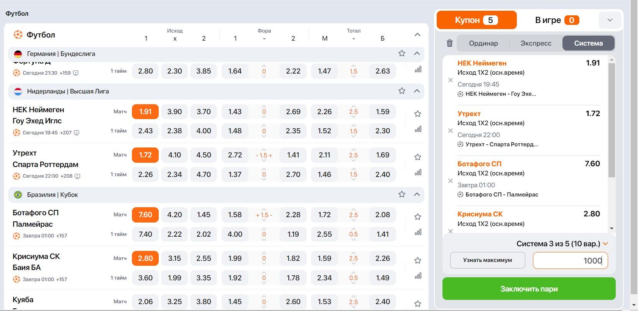Open statistics chart for Ботафого СП match
The image size is (638, 311).
pyautogui.click(x=418, y=232)
